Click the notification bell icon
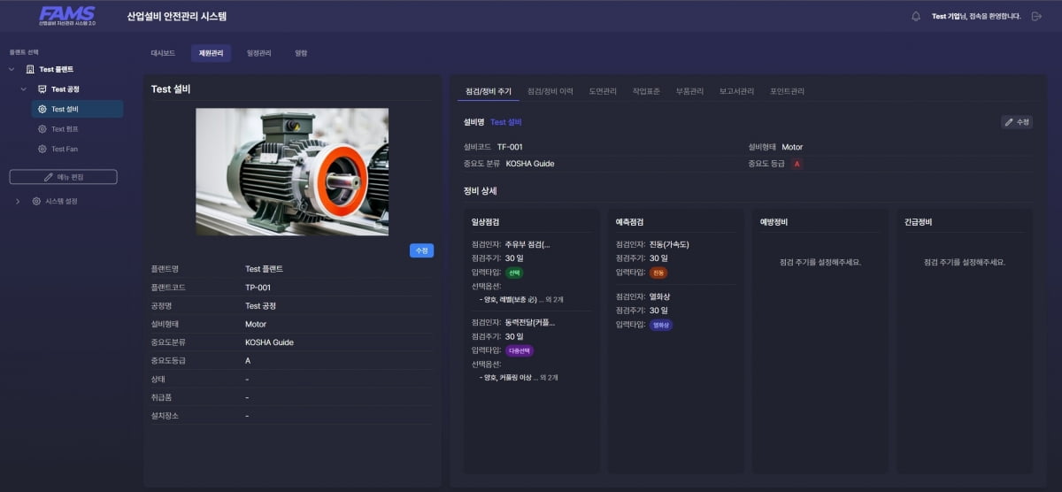 tap(916, 16)
